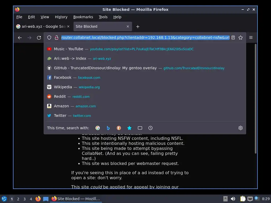Select the Reddit suggestion
The height and width of the screenshot is (203, 271).
(x=145, y=96)
